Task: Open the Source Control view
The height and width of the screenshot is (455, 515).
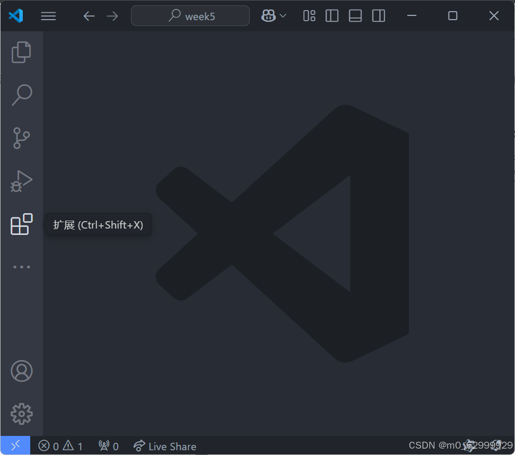Action: (x=22, y=138)
